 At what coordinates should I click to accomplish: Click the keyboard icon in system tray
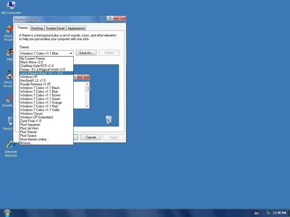(x=257, y=213)
